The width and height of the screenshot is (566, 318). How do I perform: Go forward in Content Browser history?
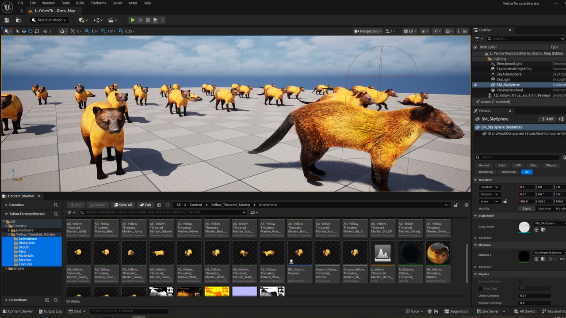(x=168, y=205)
